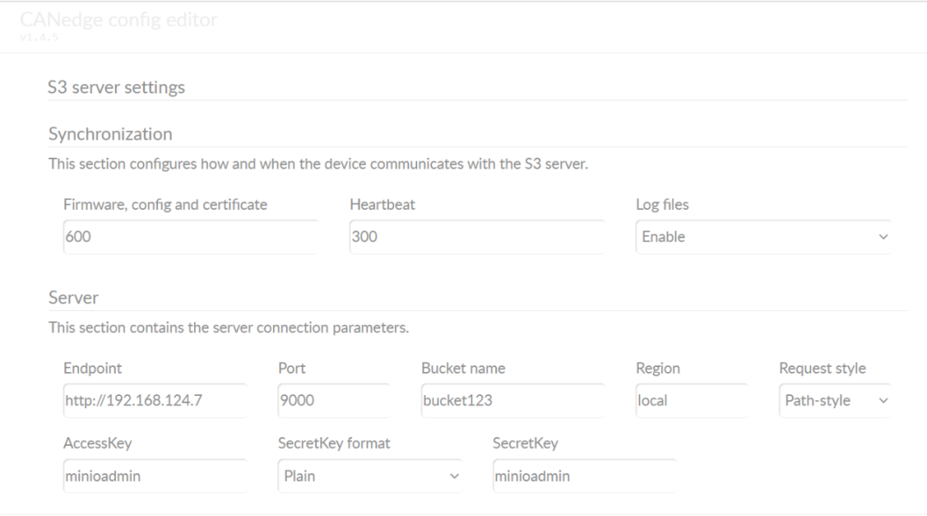
Task: Click the Heartbeat input field showing 300
Action: pyautogui.click(x=476, y=237)
